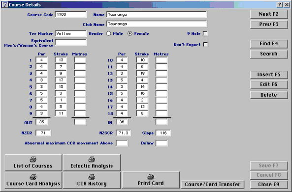292x192 pixels.
Task: Select the Female gender radio button
Action: tap(130, 33)
